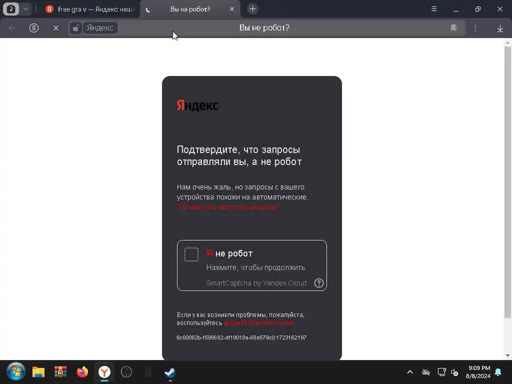Open the "Почему это могло произойти?" link
Image resolution: width=512 pixels, height=384 pixels.
(x=228, y=207)
